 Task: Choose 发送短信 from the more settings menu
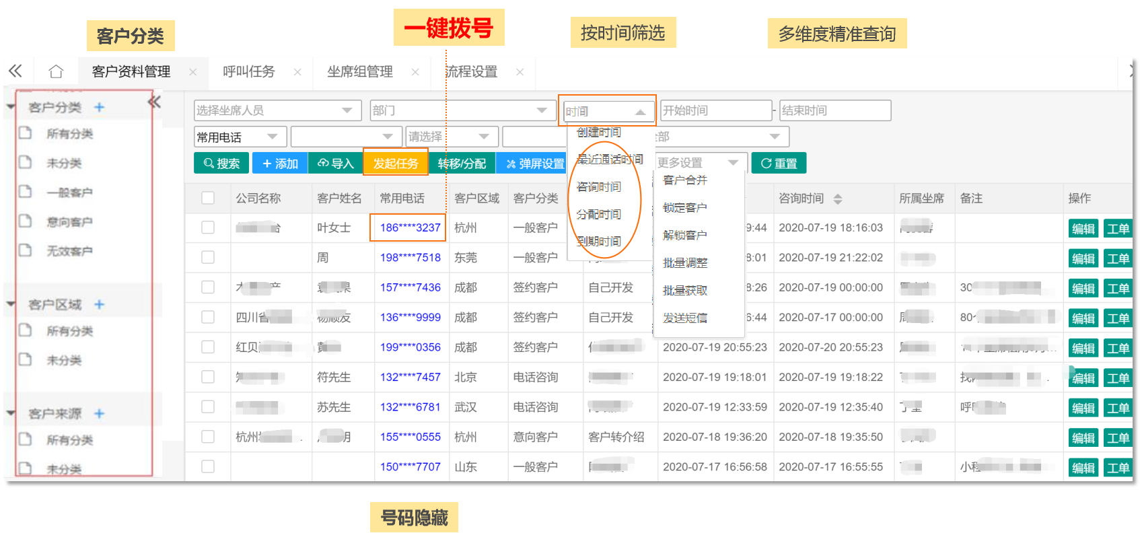pos(685,318)
